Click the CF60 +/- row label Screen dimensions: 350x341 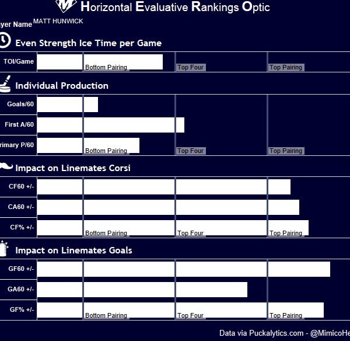[x=22, y=187]
